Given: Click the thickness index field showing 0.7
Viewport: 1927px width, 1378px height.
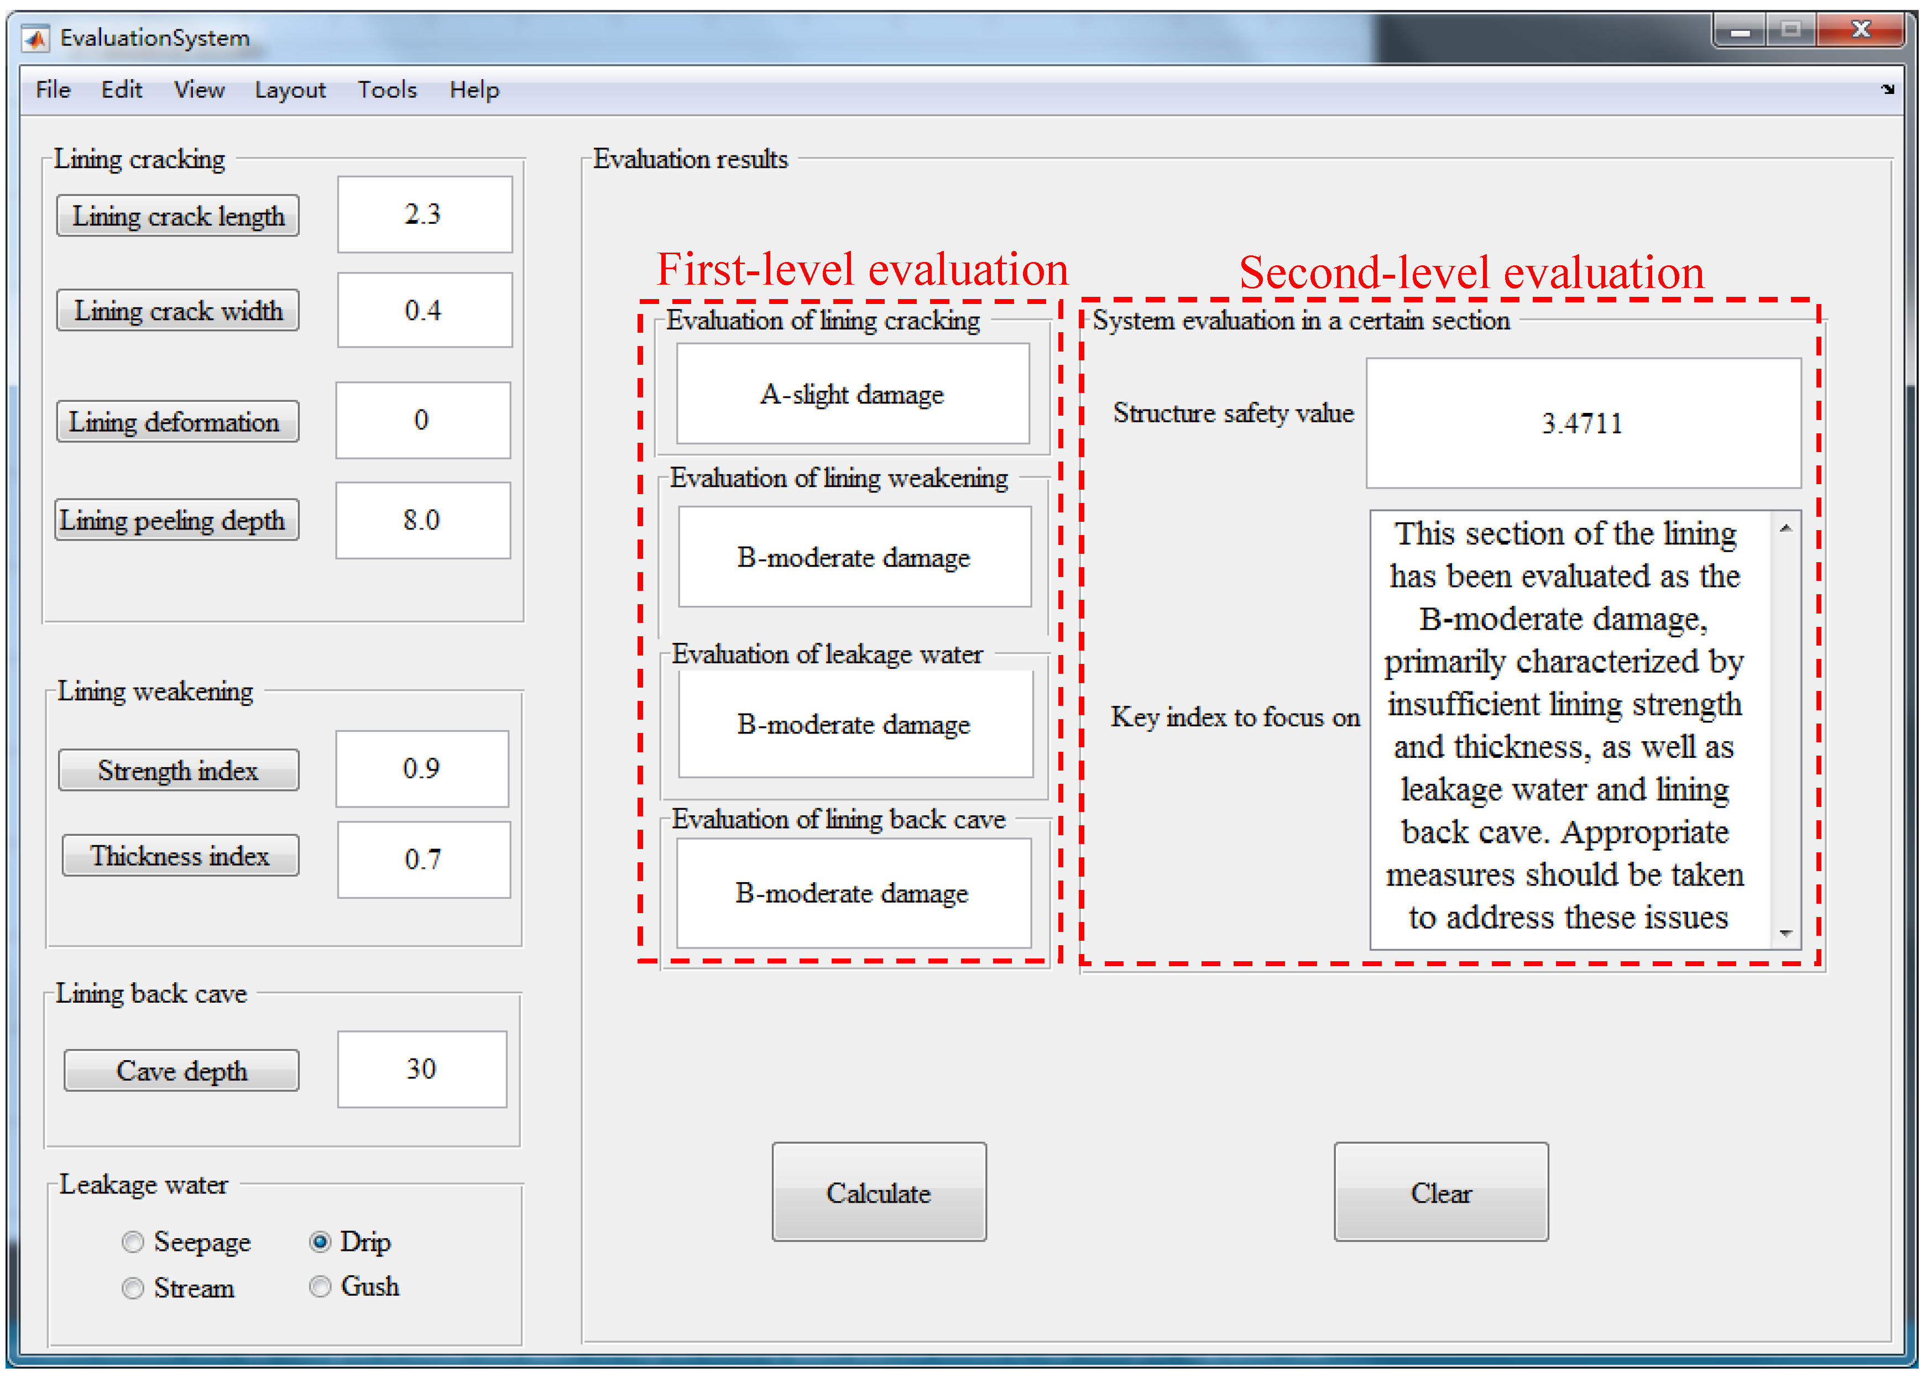Looking at the screenshot, I should (424, 860).
